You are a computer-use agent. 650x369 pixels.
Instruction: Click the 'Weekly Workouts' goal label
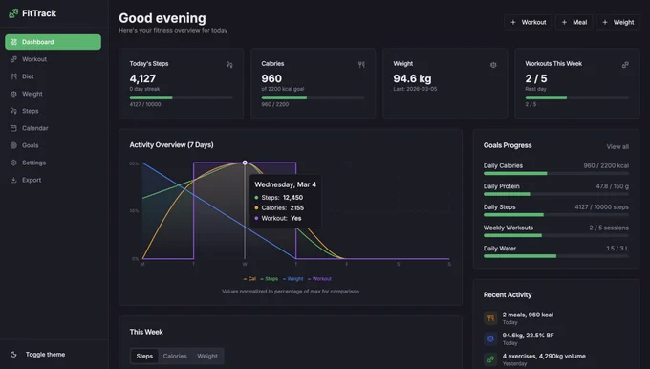click(509, 228)
